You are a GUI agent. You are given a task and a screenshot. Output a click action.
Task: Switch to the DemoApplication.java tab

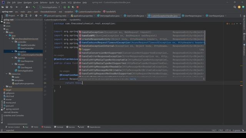[x=110, y=16]
